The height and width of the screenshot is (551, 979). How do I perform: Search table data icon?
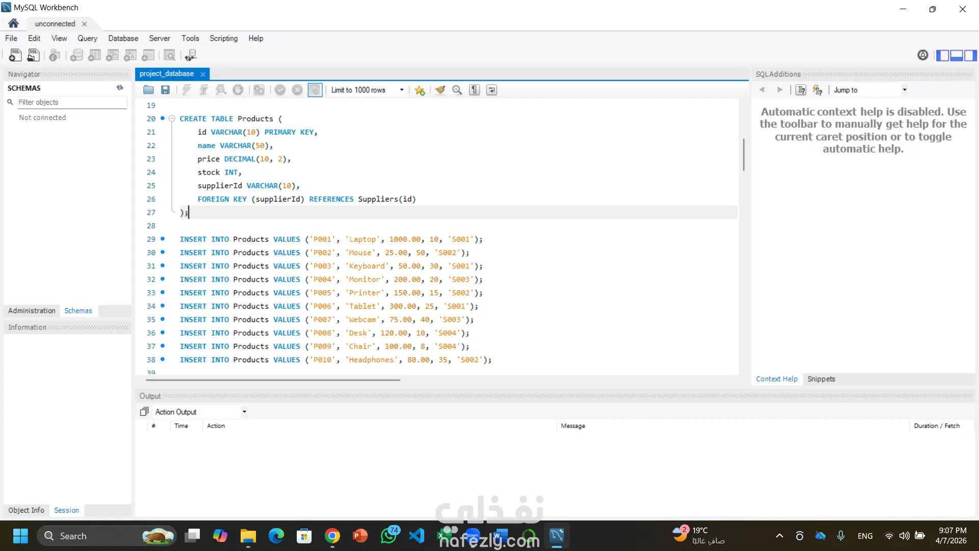[169, 55]
